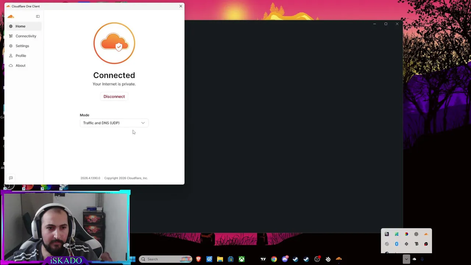This screenshot has height=265, width=471.
Task: Close the Cloudflare One Client window
Action: (181, 6)
